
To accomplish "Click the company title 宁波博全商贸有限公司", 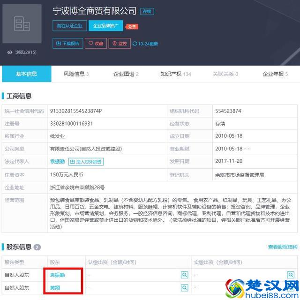I will [x=95, y=11].
